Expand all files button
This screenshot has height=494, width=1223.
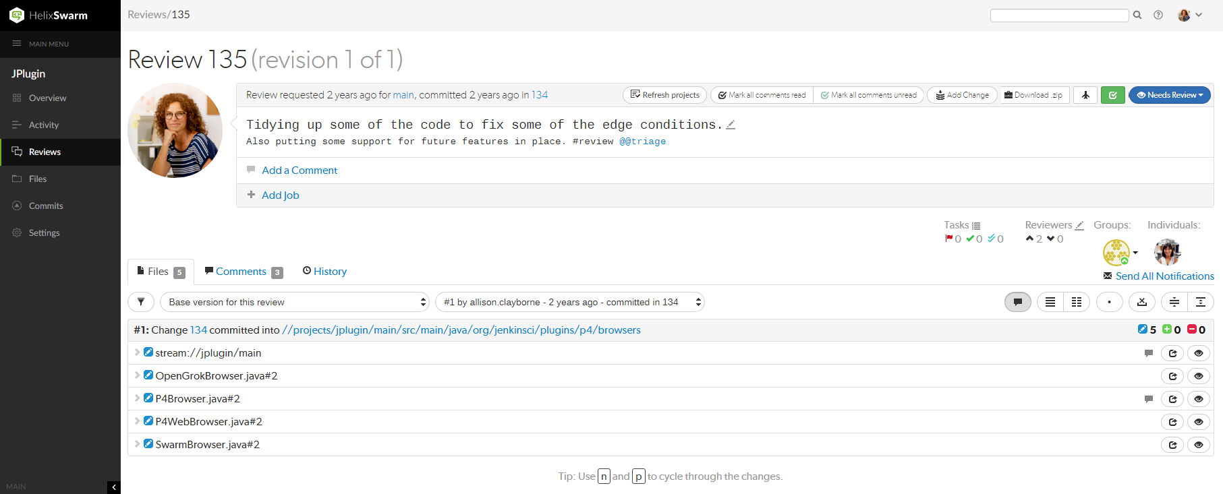pyautogui.click(x=1201, y=302)
